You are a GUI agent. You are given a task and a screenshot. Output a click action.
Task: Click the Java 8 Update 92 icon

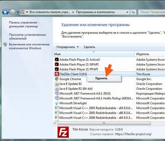click(57, 84)
